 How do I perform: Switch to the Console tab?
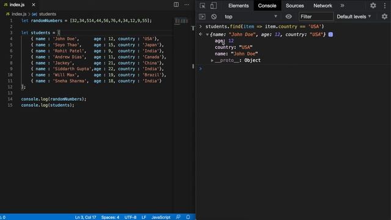coord(267,5)
